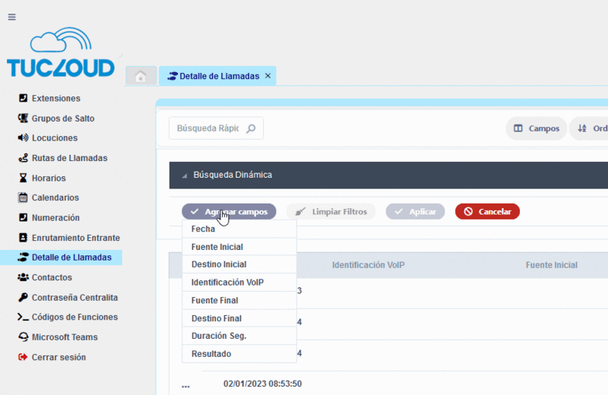Click the Contactos people icon
This screenshot has height=395, width=608.
[23, 277]
